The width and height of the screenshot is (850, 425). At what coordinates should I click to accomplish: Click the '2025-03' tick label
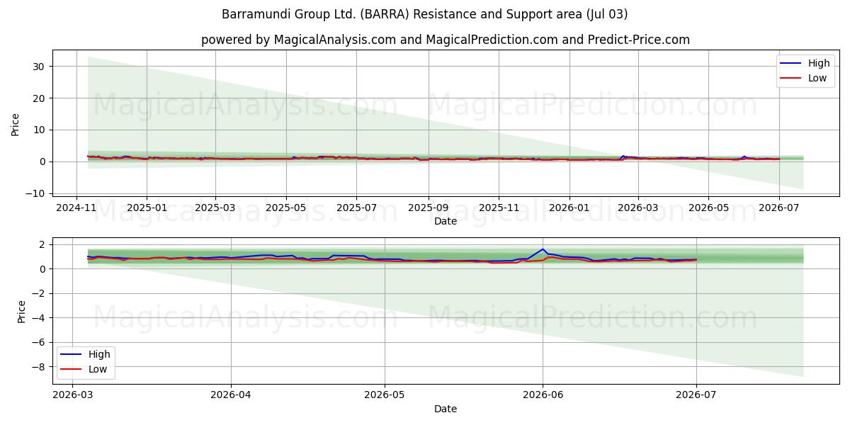click(x=215, y=208)
